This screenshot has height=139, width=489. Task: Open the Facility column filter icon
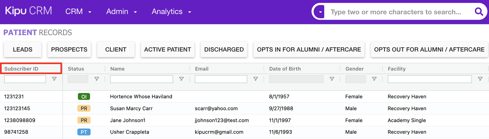pos(480,79)
